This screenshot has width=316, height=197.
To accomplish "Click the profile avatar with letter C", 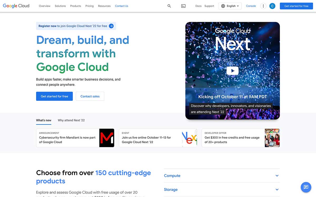I will 272,6.
